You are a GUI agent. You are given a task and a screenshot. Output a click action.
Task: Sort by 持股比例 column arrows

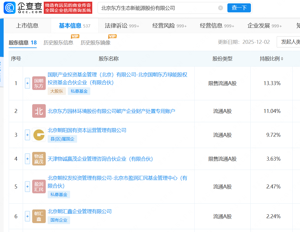pyautogui.click(x=282, y=59)
